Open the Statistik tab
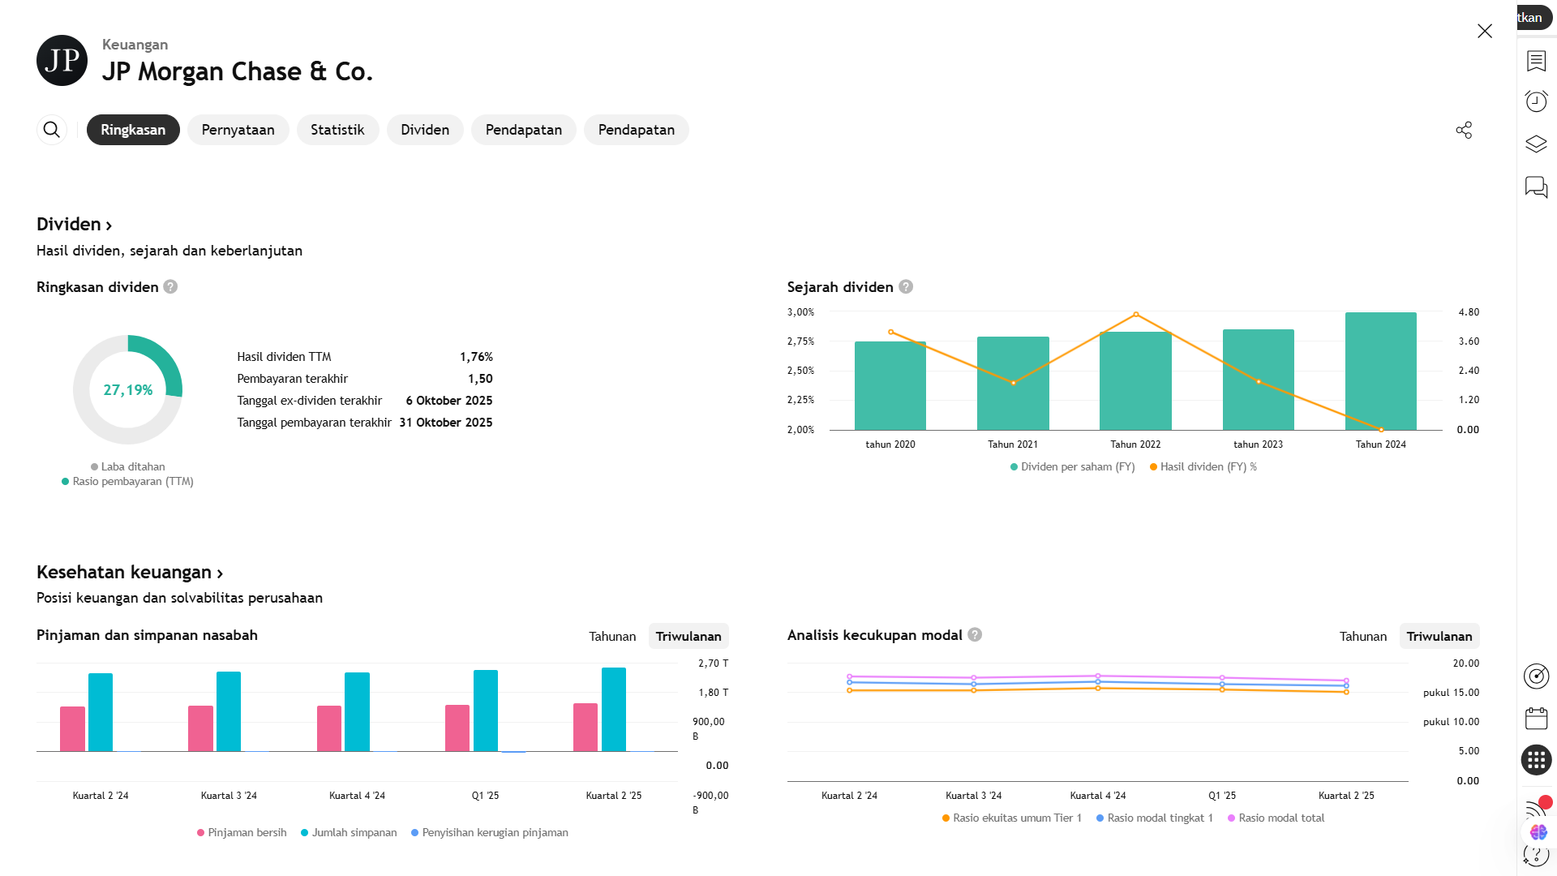The width and height of the screenshot is (1557, 876). pos(337,130)
